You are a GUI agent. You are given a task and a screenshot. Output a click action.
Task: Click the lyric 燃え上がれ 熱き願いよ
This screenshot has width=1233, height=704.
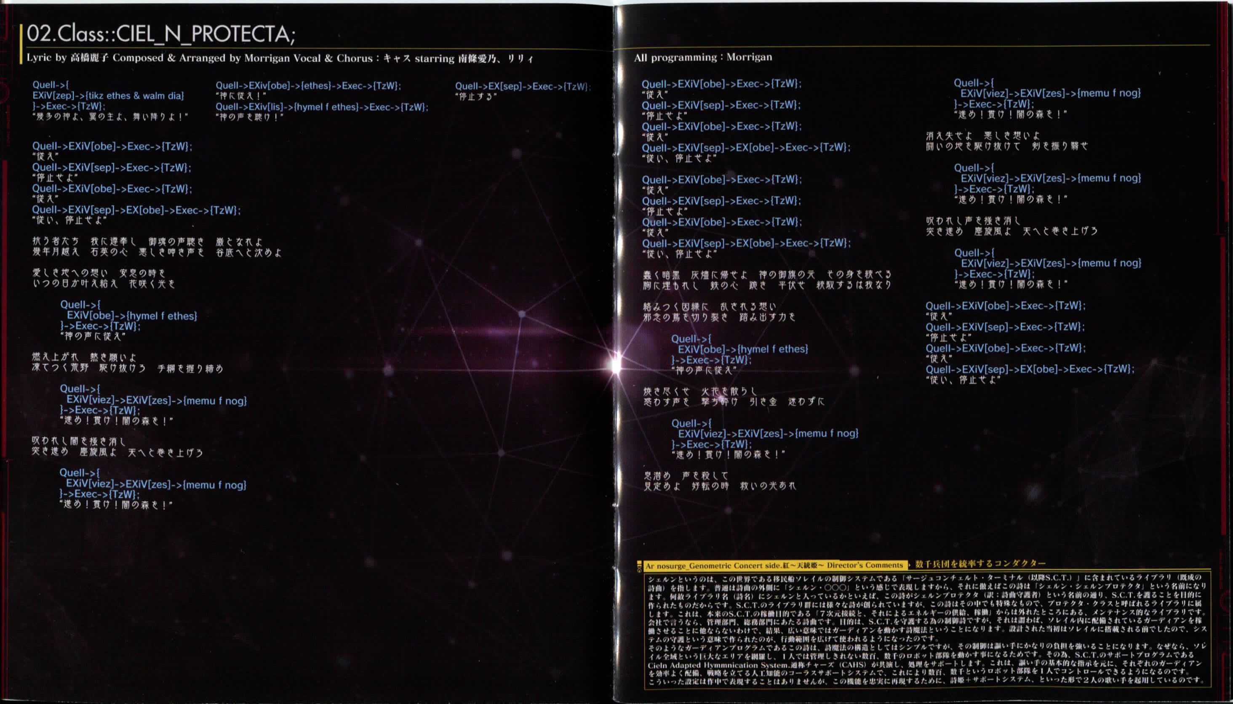(85, 357)
